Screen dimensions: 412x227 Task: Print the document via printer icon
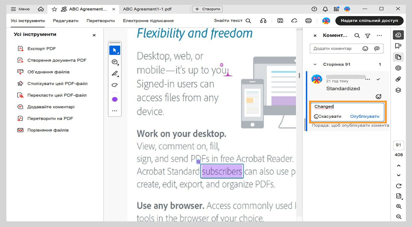(x=308, y=21)
